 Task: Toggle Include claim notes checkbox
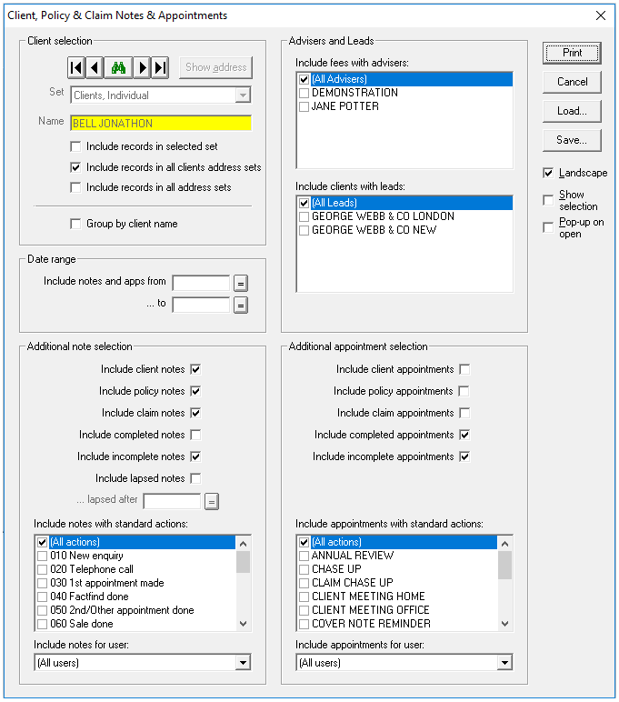[x=195, y=413]
